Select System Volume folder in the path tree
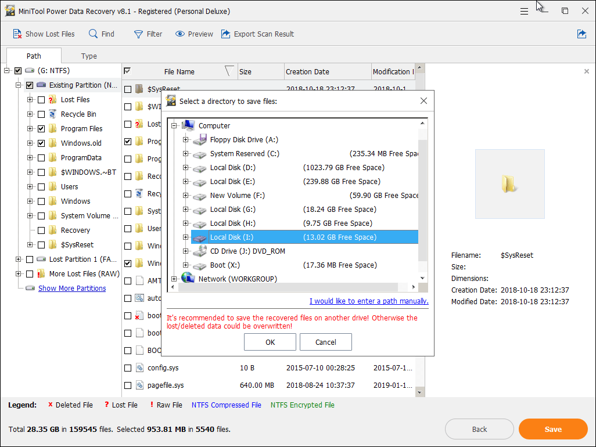Screen dimensions: 596x447 pyautogui.click(x=89, y=216)
